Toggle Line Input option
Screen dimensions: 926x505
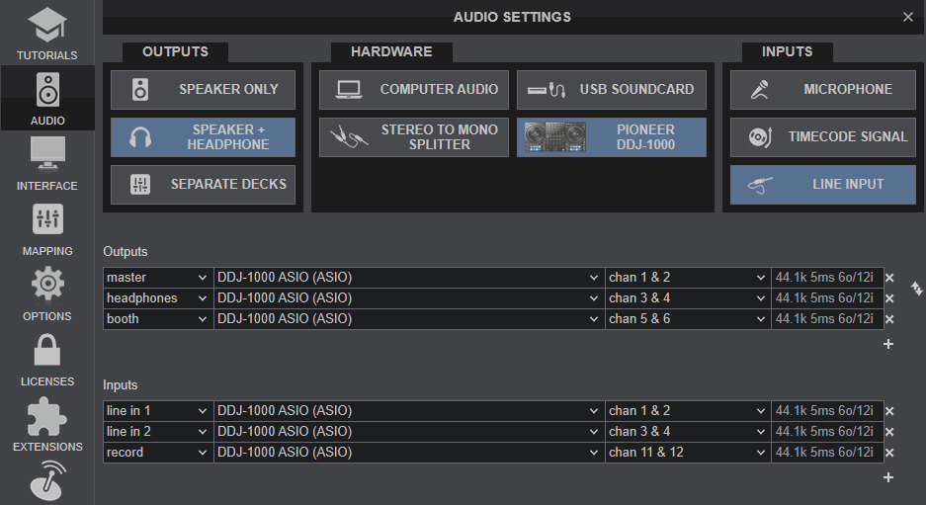pos(823,184)
